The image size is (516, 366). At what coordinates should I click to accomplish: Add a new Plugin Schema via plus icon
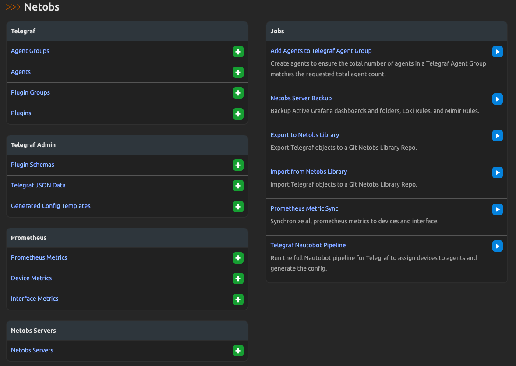(x=238, y=165)
